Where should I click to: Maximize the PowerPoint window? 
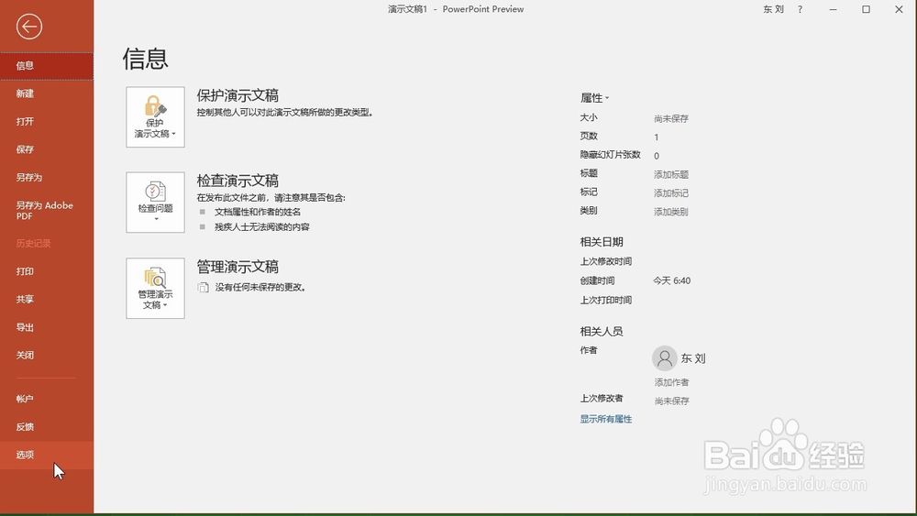coord(867,9)
